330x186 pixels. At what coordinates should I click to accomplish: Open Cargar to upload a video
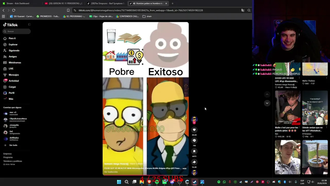(10, 87)
